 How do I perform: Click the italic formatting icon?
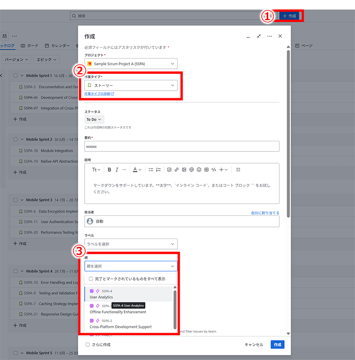(117, 170)
